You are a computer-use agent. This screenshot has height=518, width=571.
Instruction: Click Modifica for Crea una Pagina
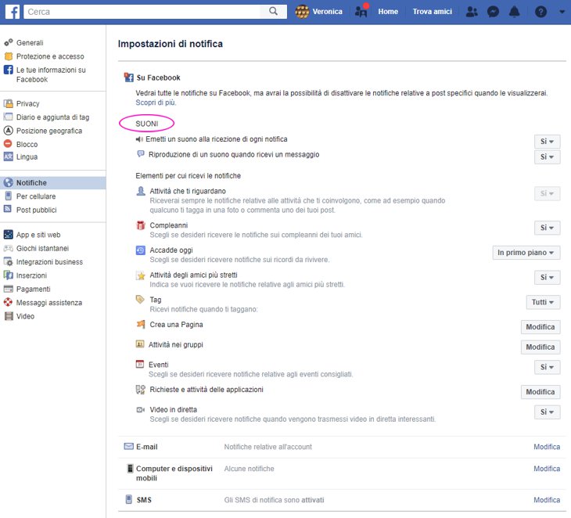540,327
